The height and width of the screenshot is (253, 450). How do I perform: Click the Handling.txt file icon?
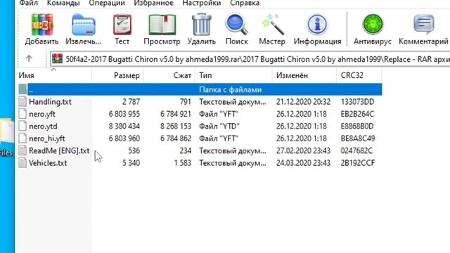(22, 101)
